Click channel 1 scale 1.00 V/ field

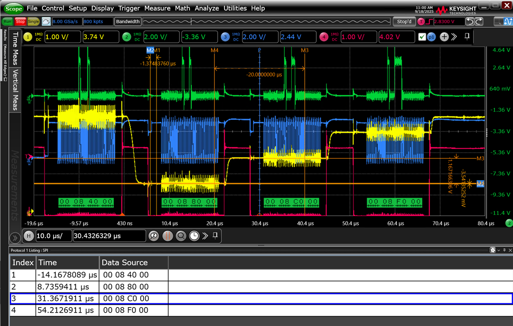tap(63, 37)
